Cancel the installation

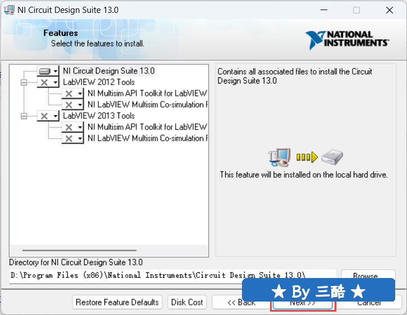pos(369,303)
